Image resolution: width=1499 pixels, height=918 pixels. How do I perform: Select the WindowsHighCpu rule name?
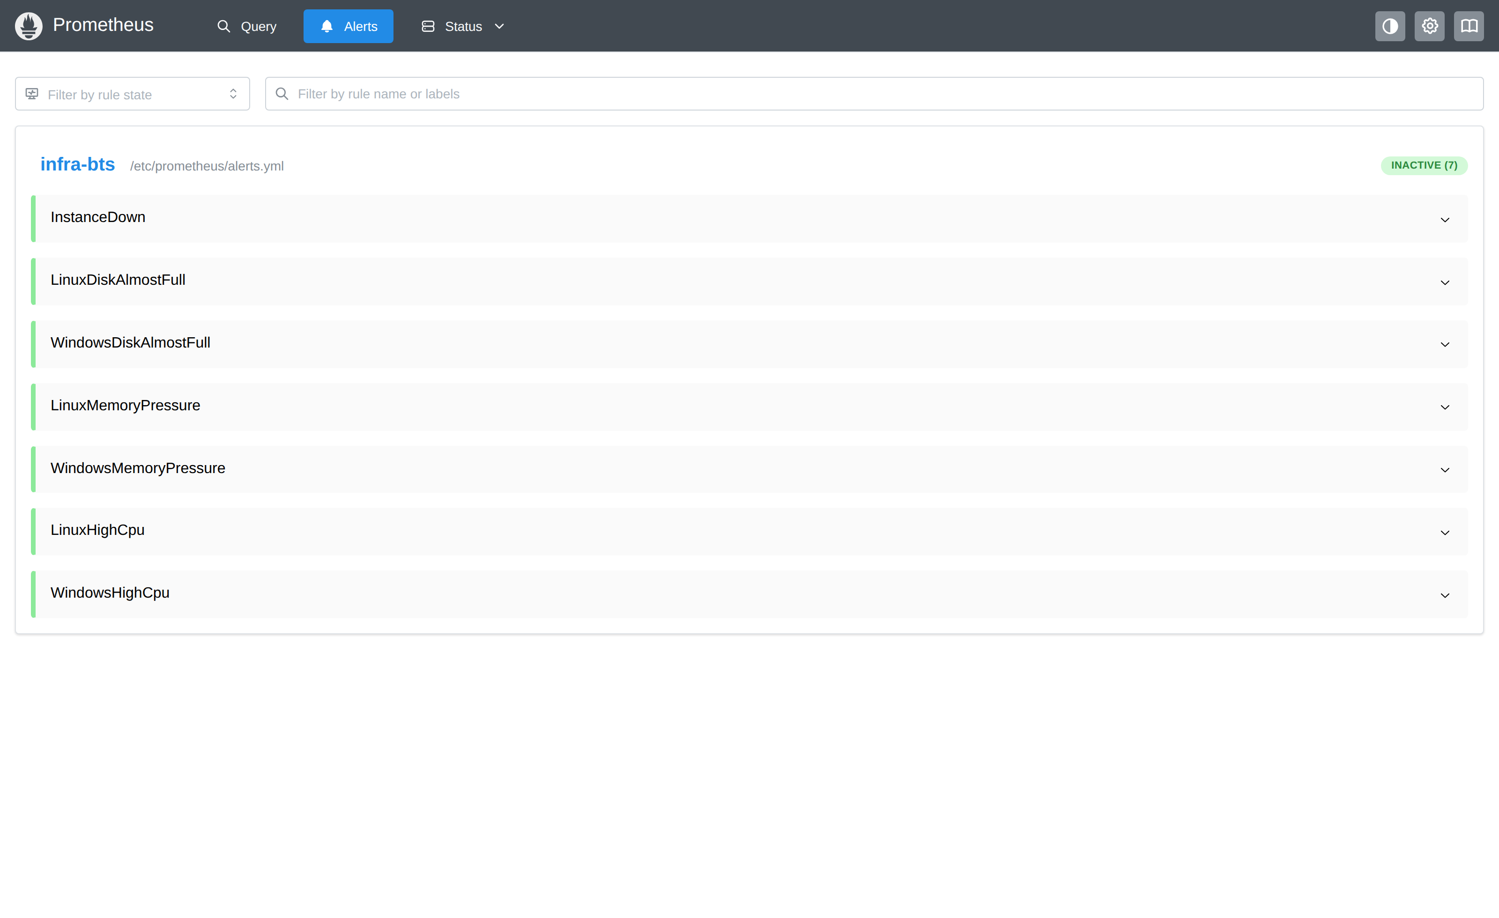[110, 592]
